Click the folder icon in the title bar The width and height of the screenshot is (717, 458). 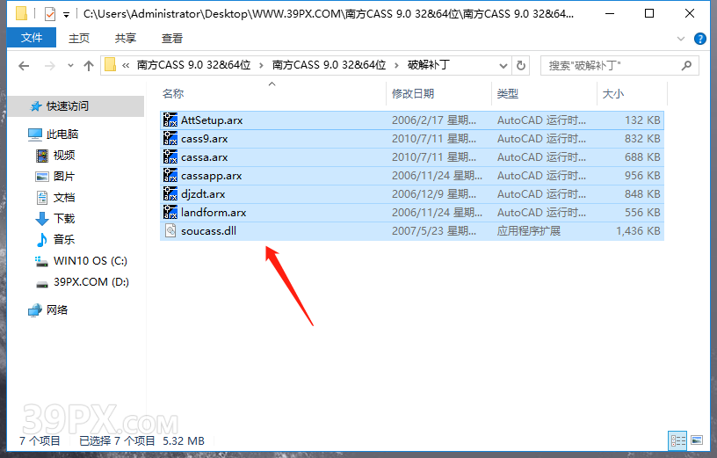21,14
